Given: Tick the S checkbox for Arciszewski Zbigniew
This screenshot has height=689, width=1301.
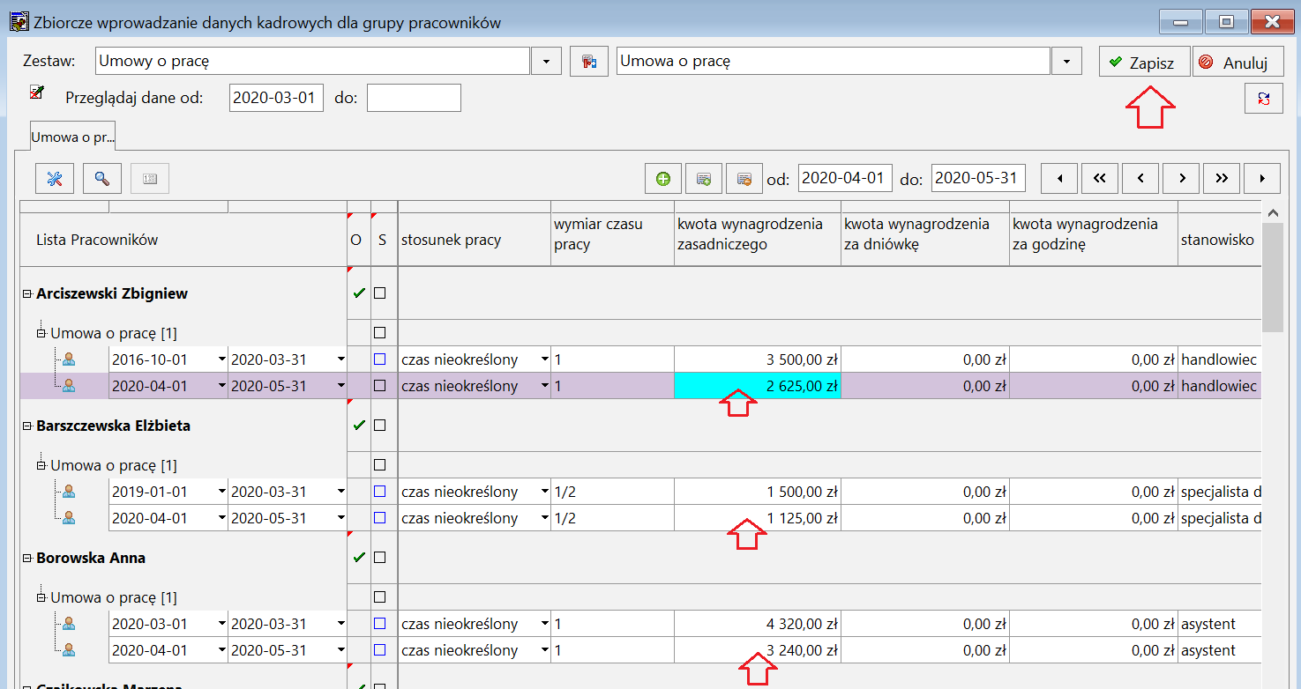Looking at the screenshot, I should [380, 293].
